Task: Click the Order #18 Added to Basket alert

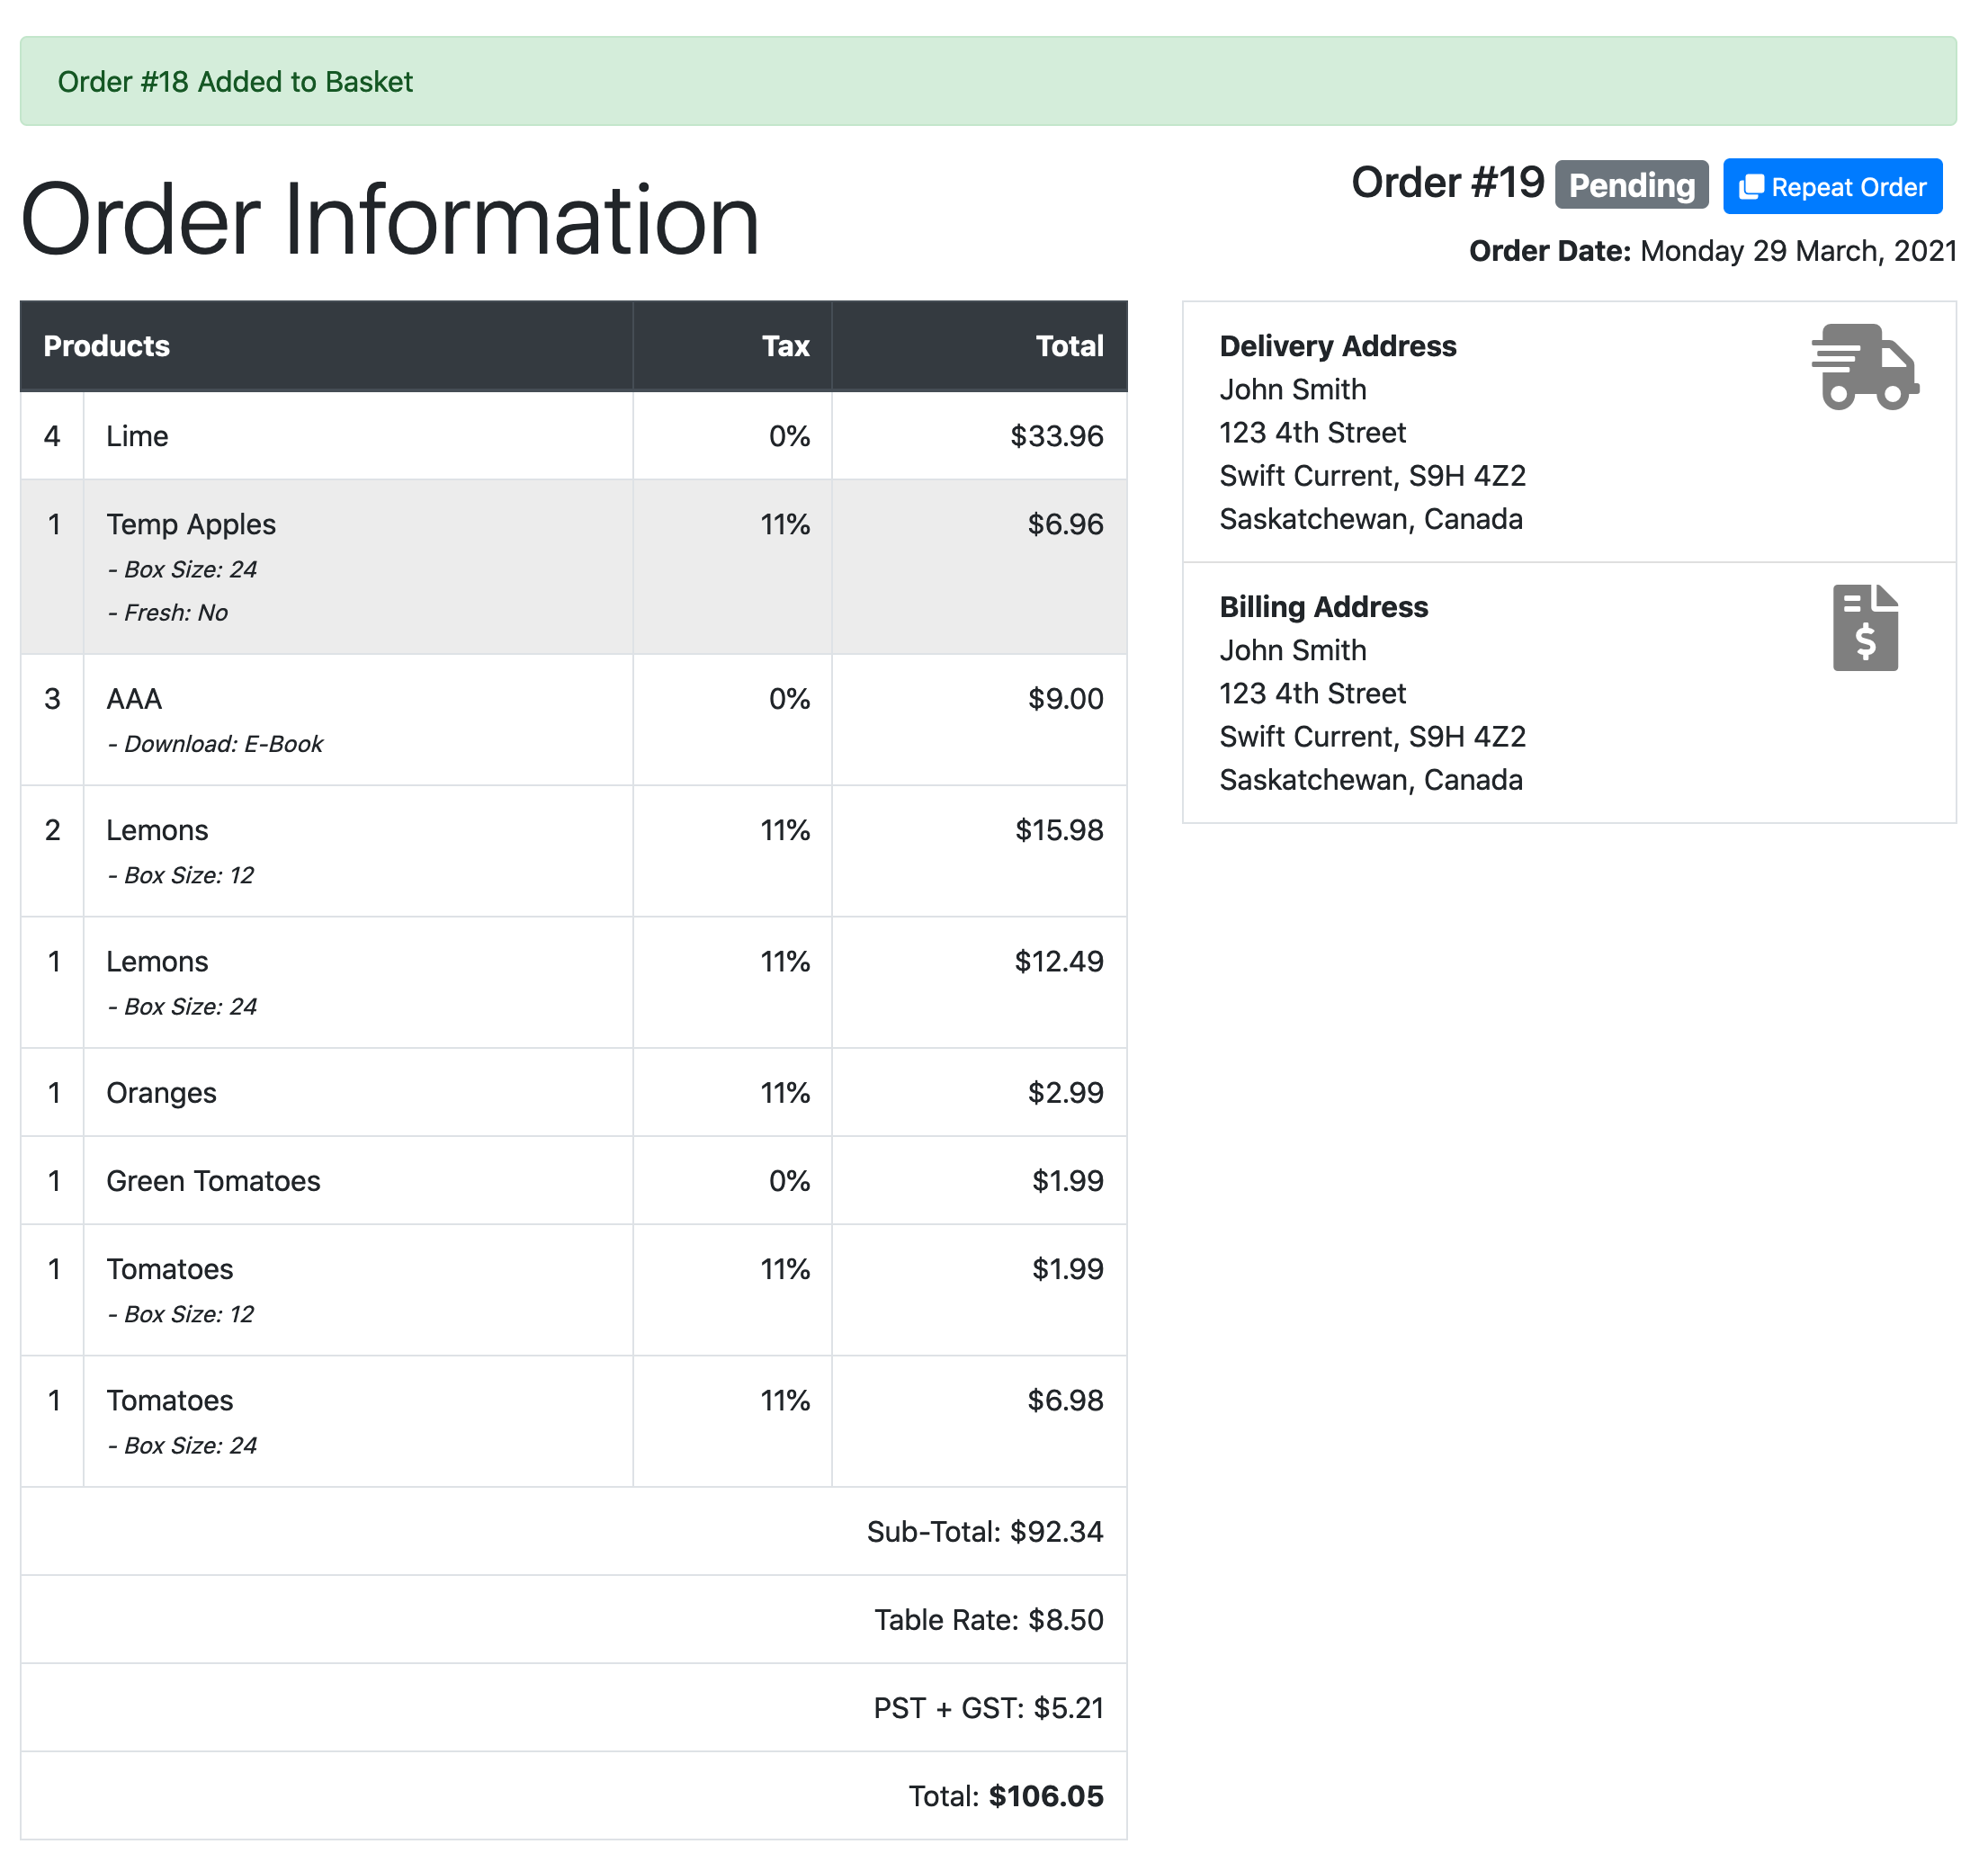Action: 987,81
